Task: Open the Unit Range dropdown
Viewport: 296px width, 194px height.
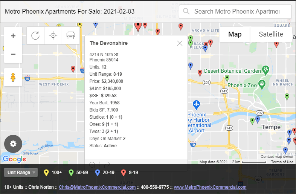Action: click(x=21, y=173)
